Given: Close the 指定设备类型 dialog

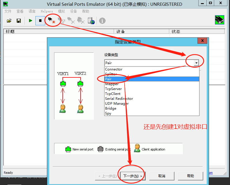Looking at the screenshot, I should click(202, 41).
